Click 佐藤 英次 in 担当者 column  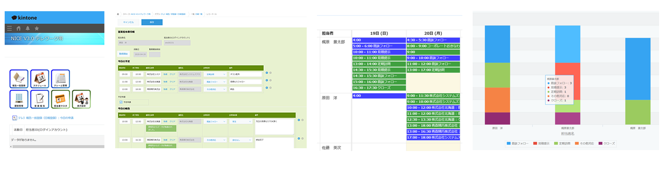click(x=331, y=148)
